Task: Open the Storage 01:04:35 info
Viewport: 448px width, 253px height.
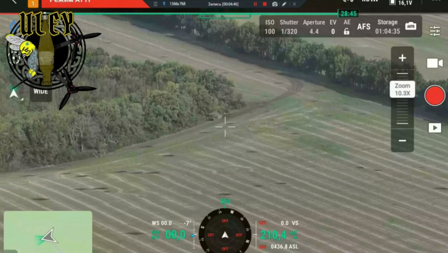Action: click(x=387, y=27)
